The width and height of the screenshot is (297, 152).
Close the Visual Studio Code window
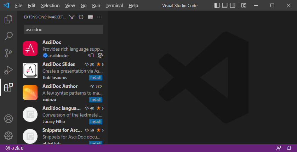tap(289, 6)
